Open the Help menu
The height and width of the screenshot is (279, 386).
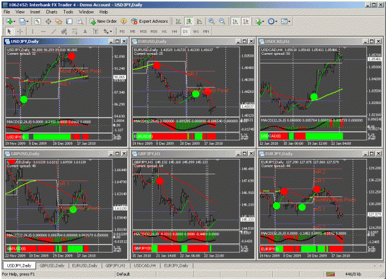tap(104, 12)
